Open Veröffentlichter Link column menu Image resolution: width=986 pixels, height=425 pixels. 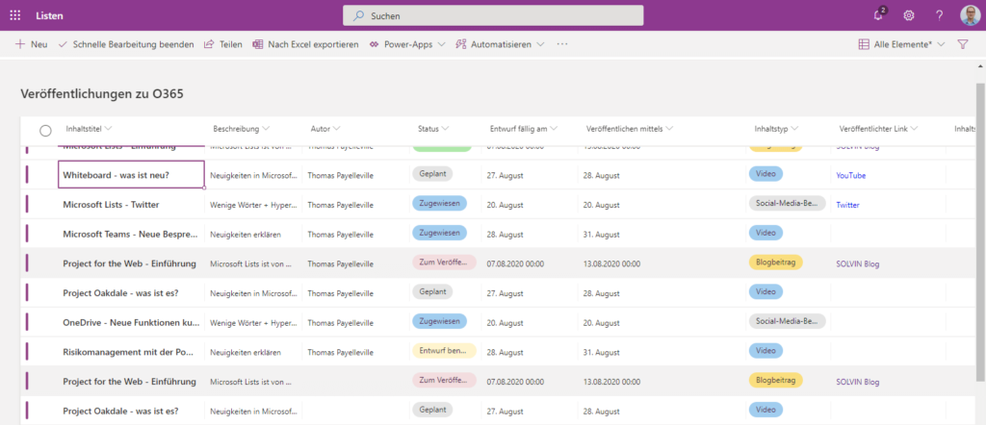878,129
